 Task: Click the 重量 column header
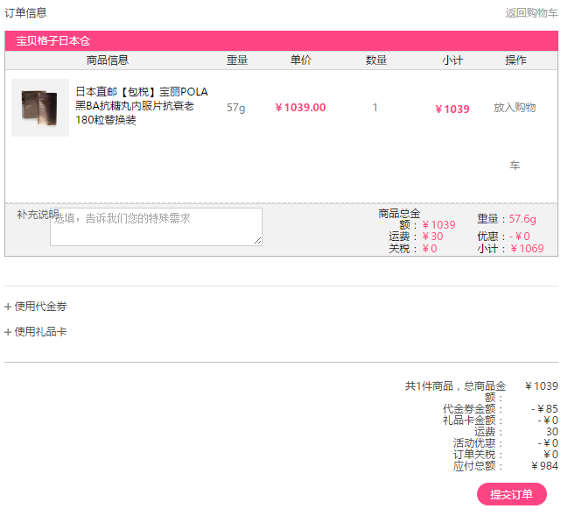click(x=237, y=60)
